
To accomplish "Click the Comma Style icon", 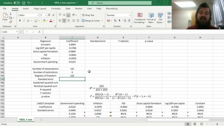I will 119,21.
